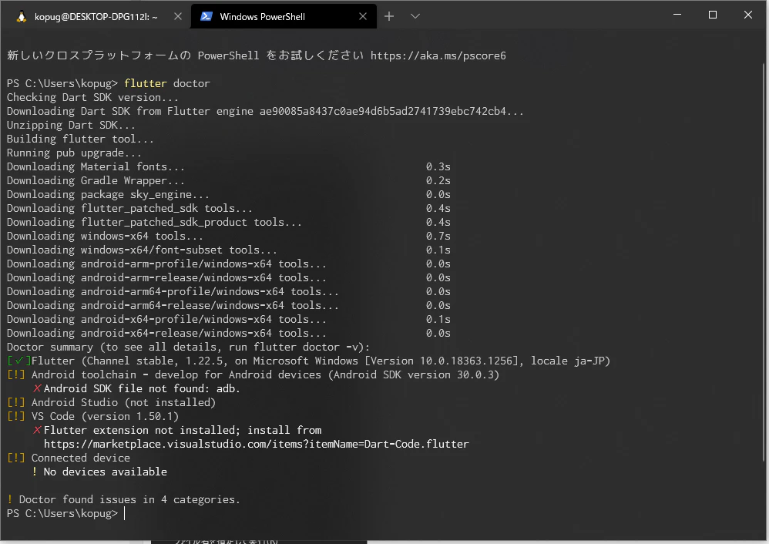The image size is (769, 544).
Task: Click 'Android SDK file not found: adb.' text
Action: click(142, 389)
